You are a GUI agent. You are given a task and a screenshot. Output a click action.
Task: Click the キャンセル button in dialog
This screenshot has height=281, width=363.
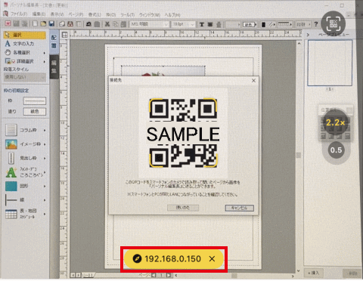pos(239,208)
